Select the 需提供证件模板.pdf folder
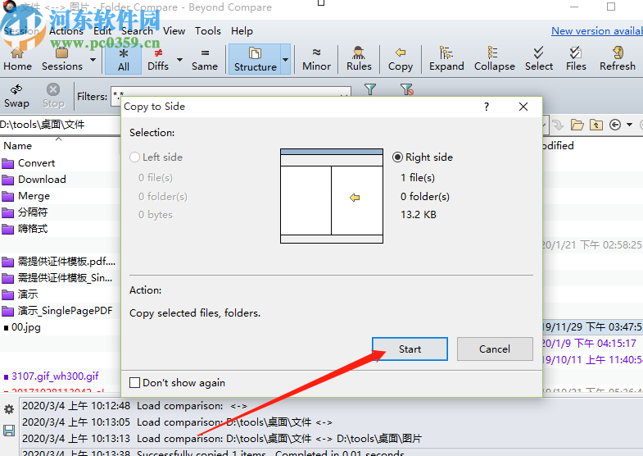 [x=61, y=262]
